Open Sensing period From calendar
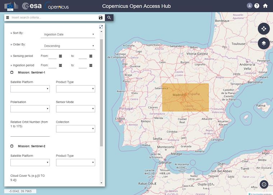273x195 pixels. pyautogui.click(x=60, y=56)
